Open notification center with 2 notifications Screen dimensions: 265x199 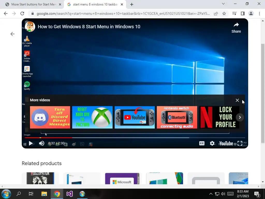click(257, 194)
